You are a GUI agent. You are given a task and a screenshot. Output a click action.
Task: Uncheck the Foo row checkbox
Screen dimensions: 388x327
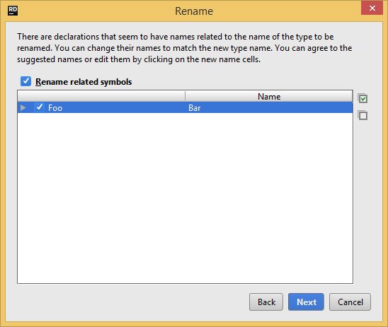(x=40, y=107)
